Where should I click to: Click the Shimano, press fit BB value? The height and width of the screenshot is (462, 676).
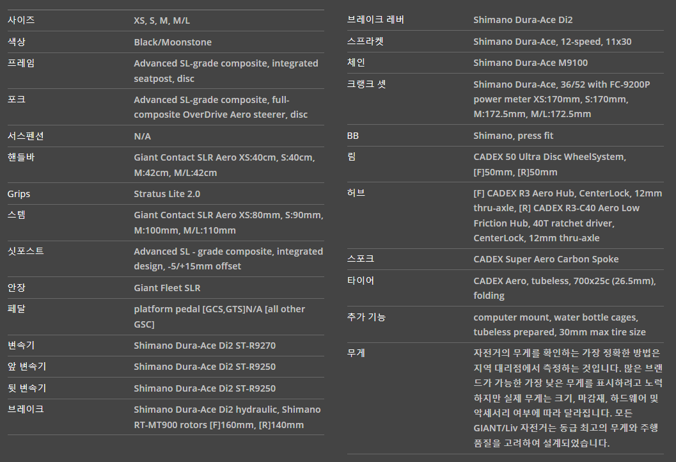(513, 136)
